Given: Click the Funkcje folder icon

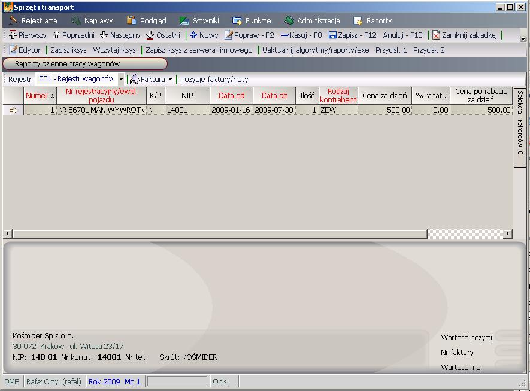Looking at the screenshot, I should click(x=237, y=20).
